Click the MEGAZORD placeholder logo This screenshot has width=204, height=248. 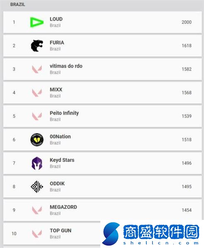(x=37, y=210)
